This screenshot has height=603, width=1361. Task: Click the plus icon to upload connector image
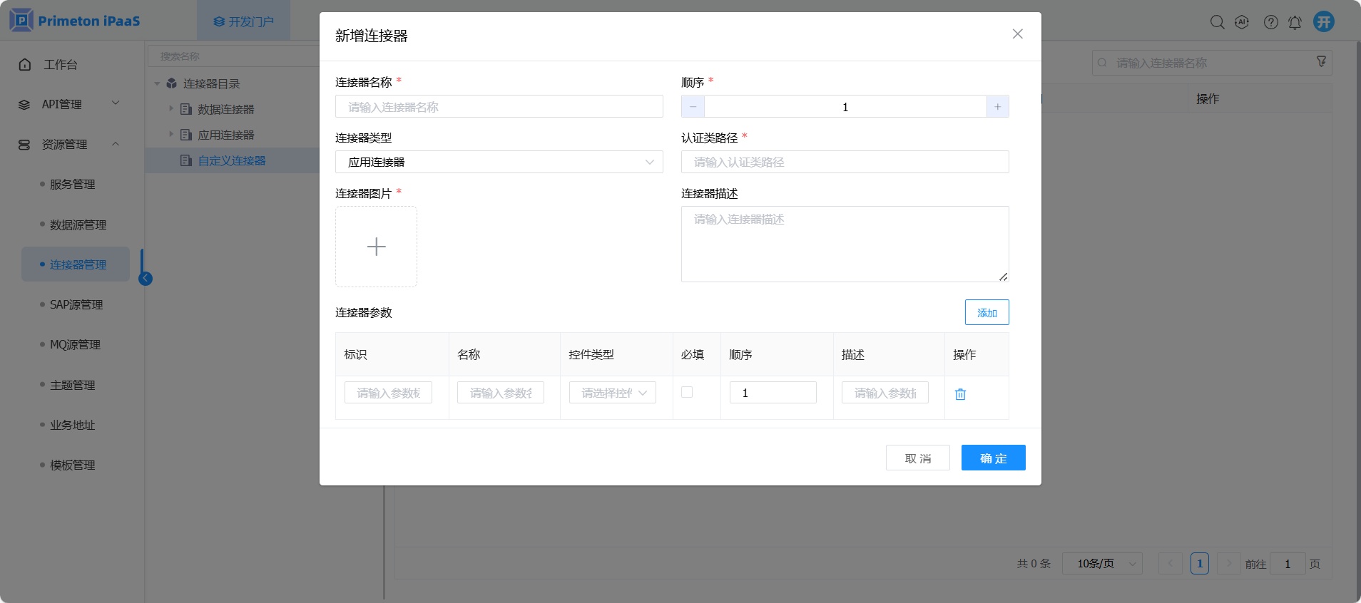376,247
